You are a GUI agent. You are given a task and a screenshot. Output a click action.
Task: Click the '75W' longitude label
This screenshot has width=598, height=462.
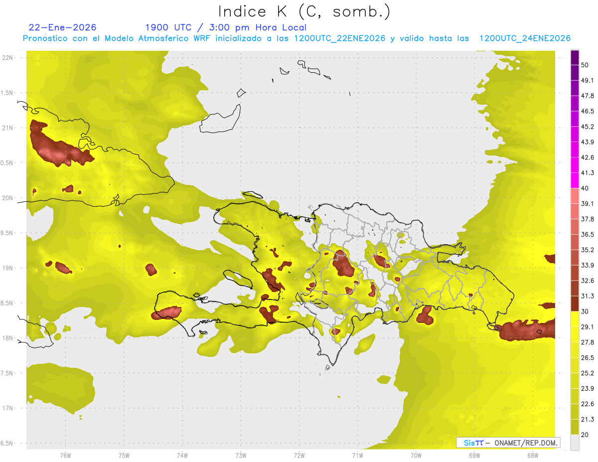pyautogui.click(x=124, y=455)
